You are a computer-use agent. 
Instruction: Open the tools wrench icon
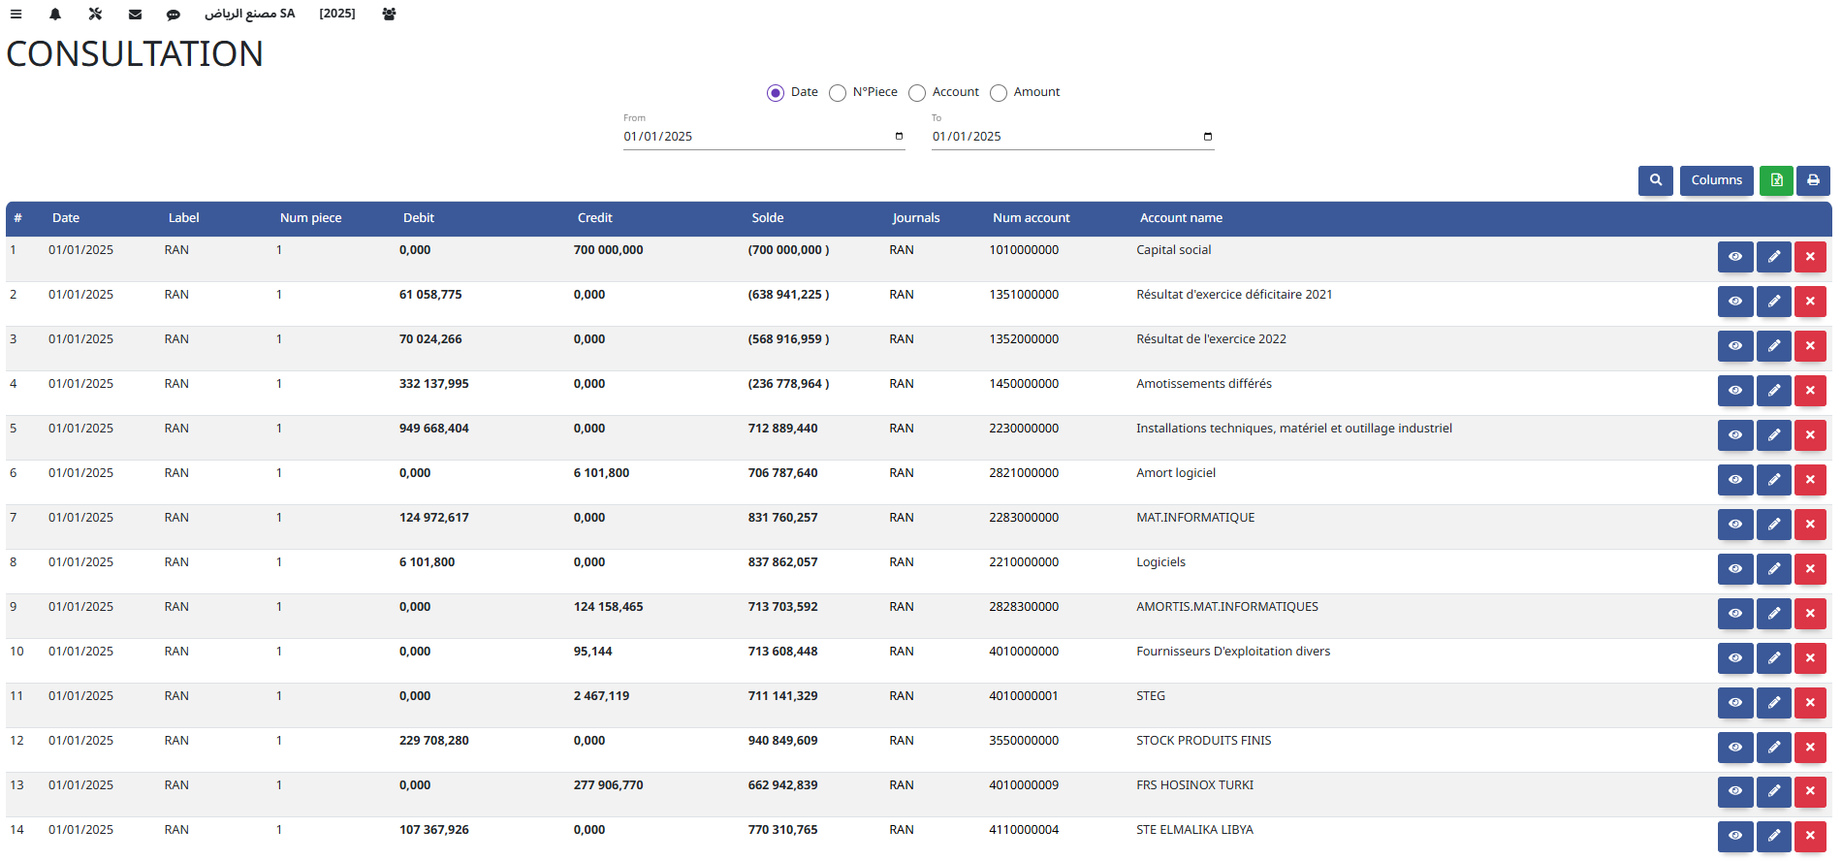95,15
